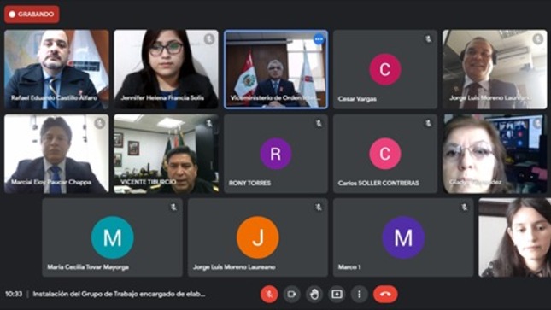Click muted mic icon on Maria Cecilia Tovar tile
Image resolution: width=551 pixels, height=310 pixels.
173,208
